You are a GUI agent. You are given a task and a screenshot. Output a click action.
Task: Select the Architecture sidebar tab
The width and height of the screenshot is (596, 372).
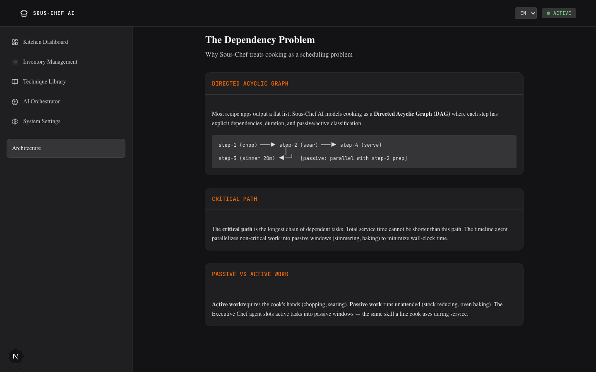66,148
